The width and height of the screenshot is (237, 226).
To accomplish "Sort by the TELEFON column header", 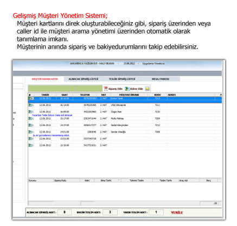I will pos(85,95).
